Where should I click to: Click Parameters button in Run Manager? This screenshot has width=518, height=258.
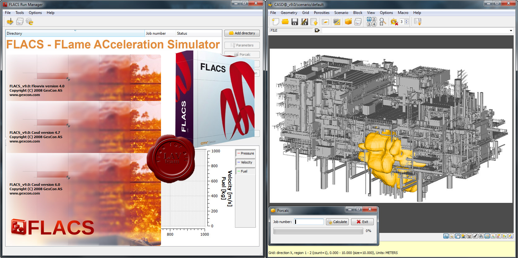pyautogui.click(x=242, y=45)
